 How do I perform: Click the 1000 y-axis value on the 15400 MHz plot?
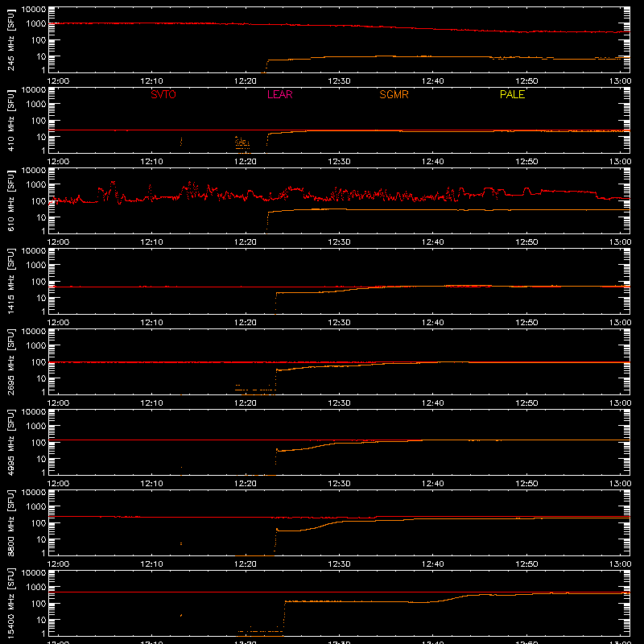36,588
